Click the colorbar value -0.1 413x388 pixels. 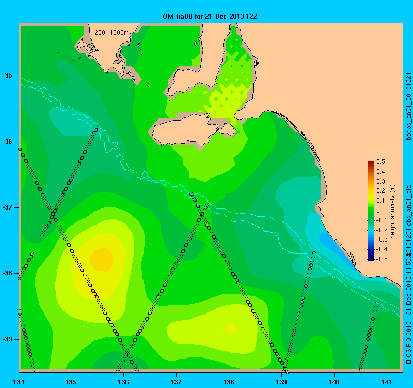pyautogui.click(x=382, y=220)
